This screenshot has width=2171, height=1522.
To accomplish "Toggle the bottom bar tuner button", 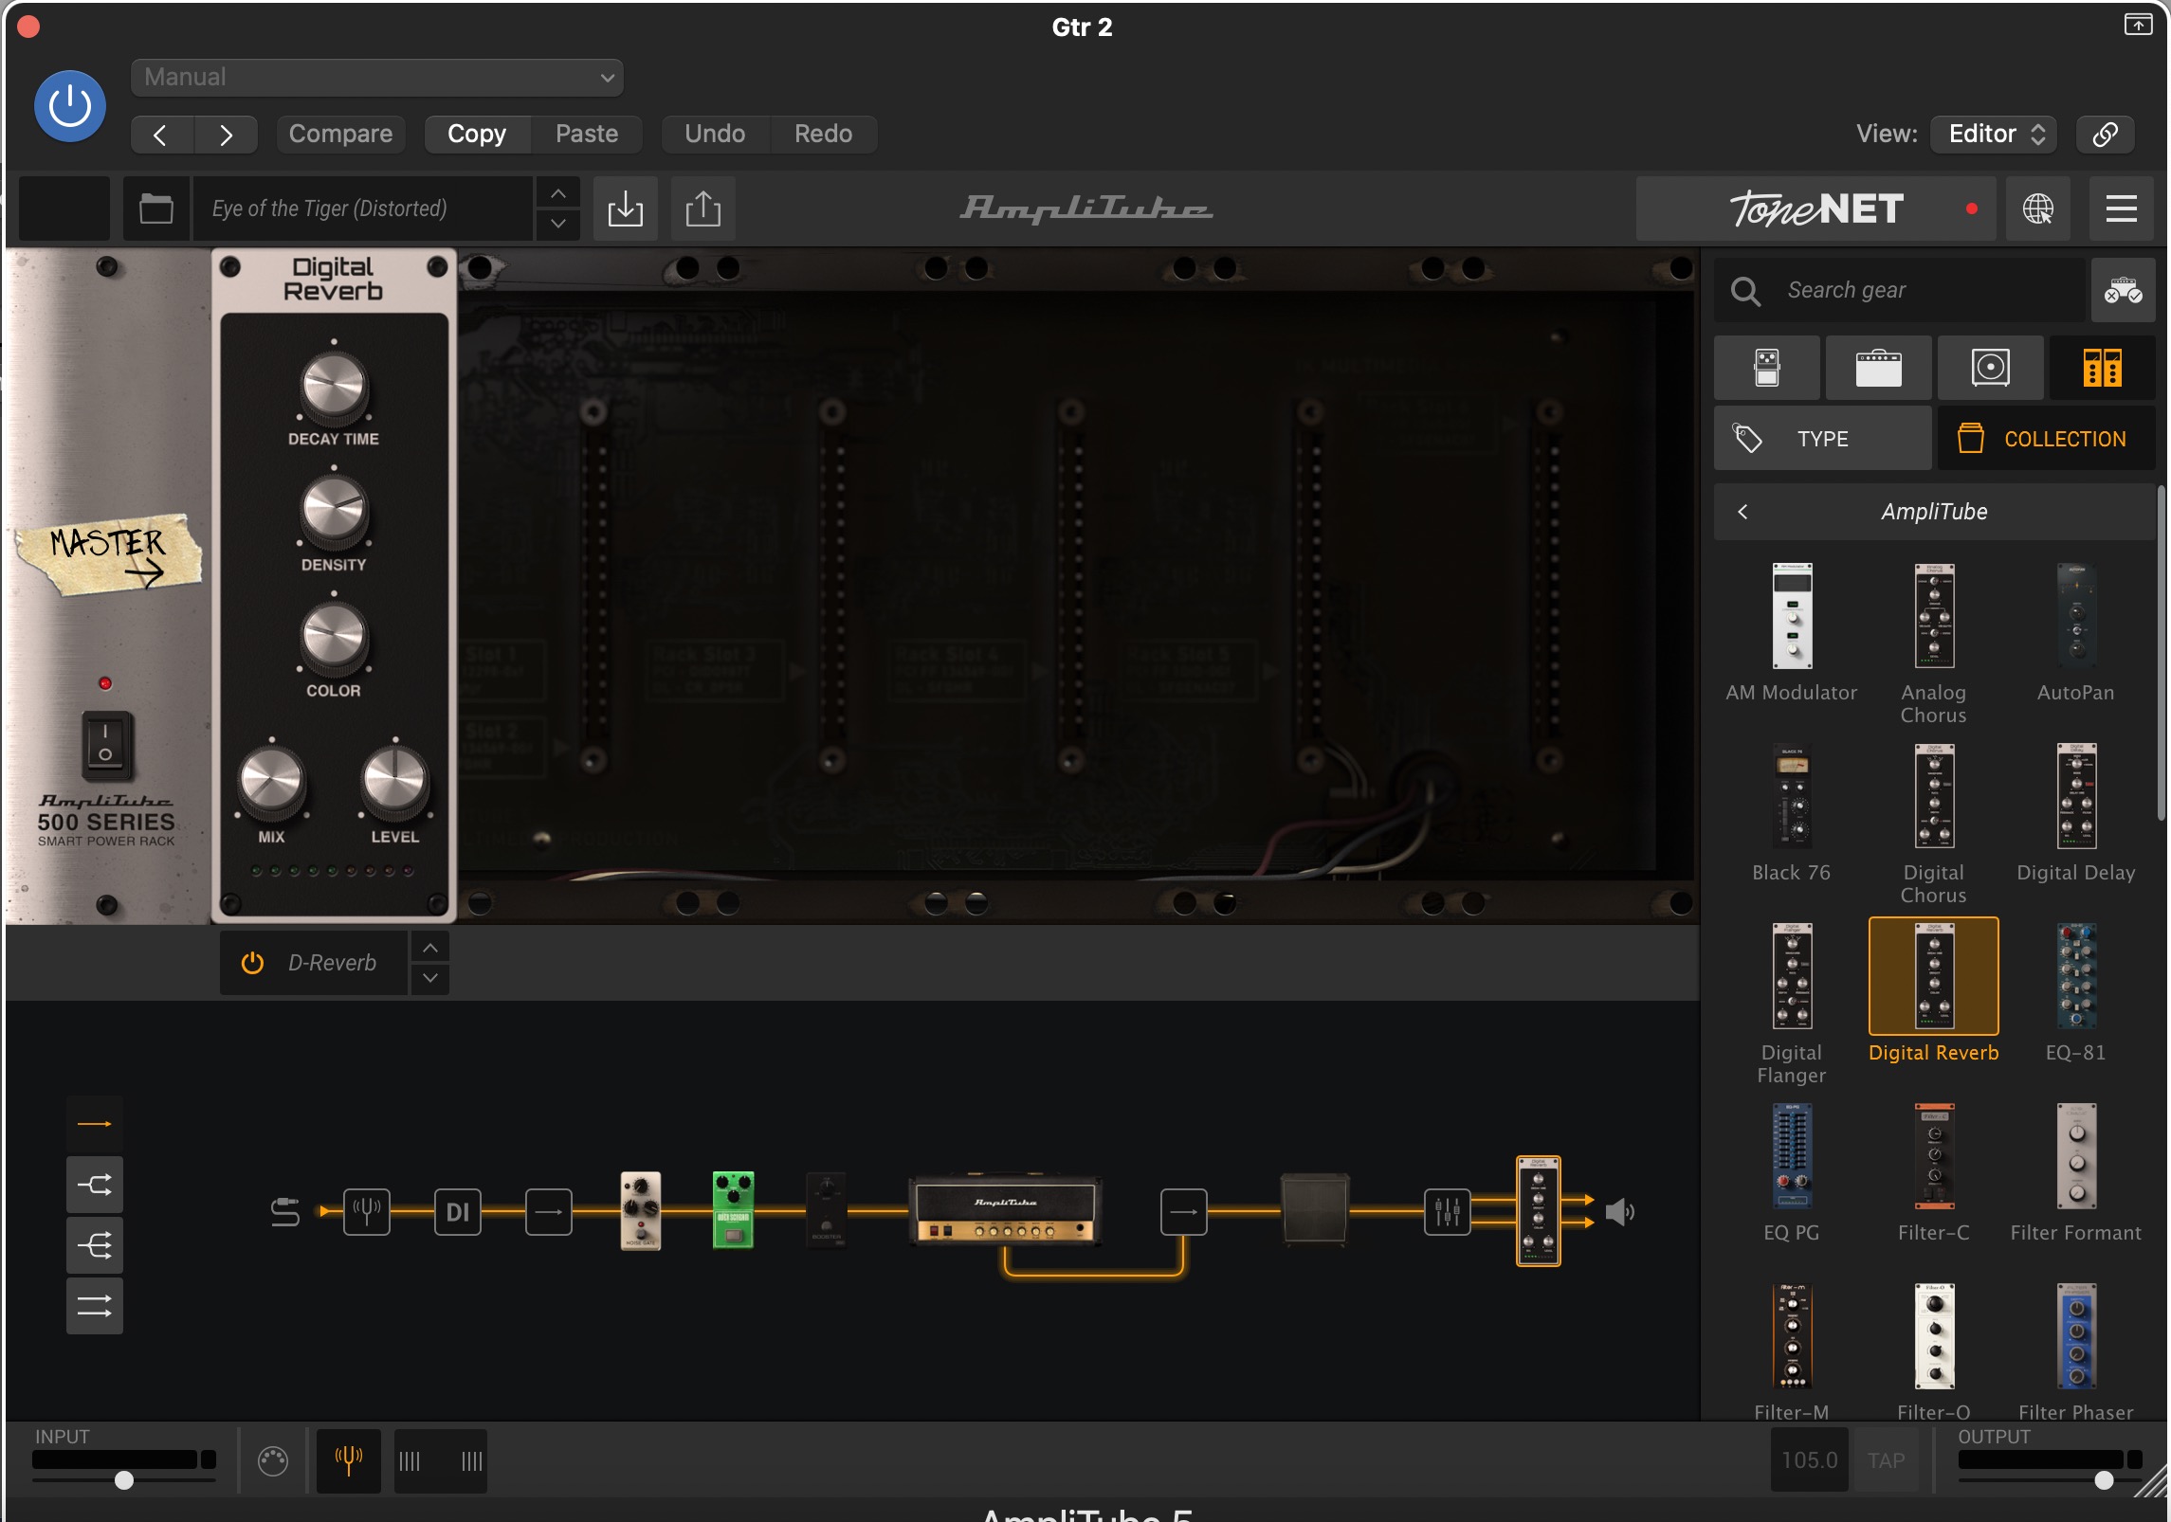I will (349, 1460).
